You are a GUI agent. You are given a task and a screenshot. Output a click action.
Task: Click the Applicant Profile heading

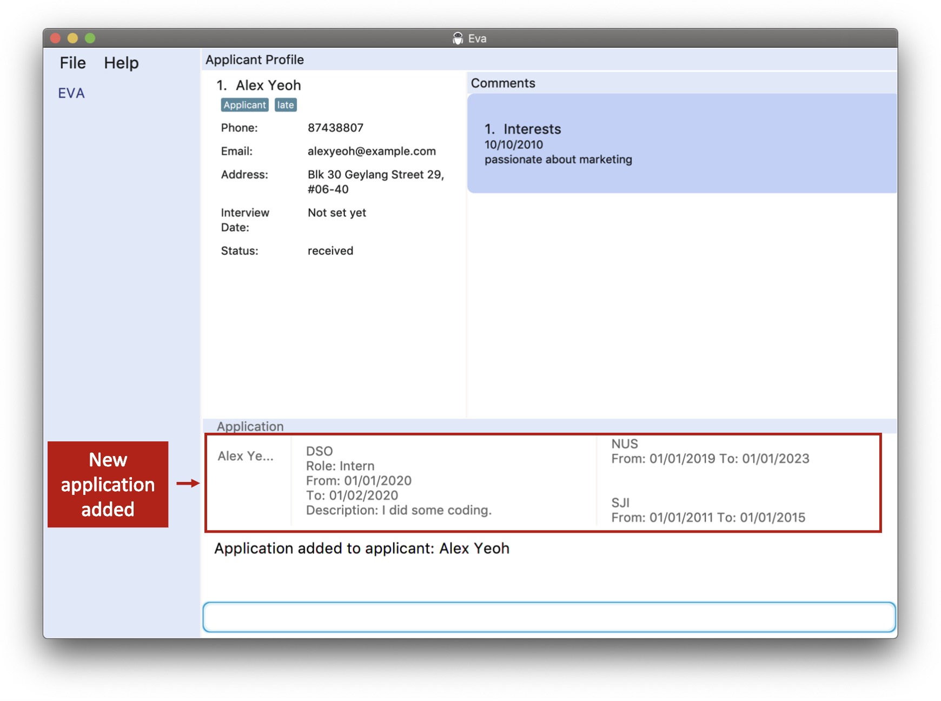coord(255,59)
